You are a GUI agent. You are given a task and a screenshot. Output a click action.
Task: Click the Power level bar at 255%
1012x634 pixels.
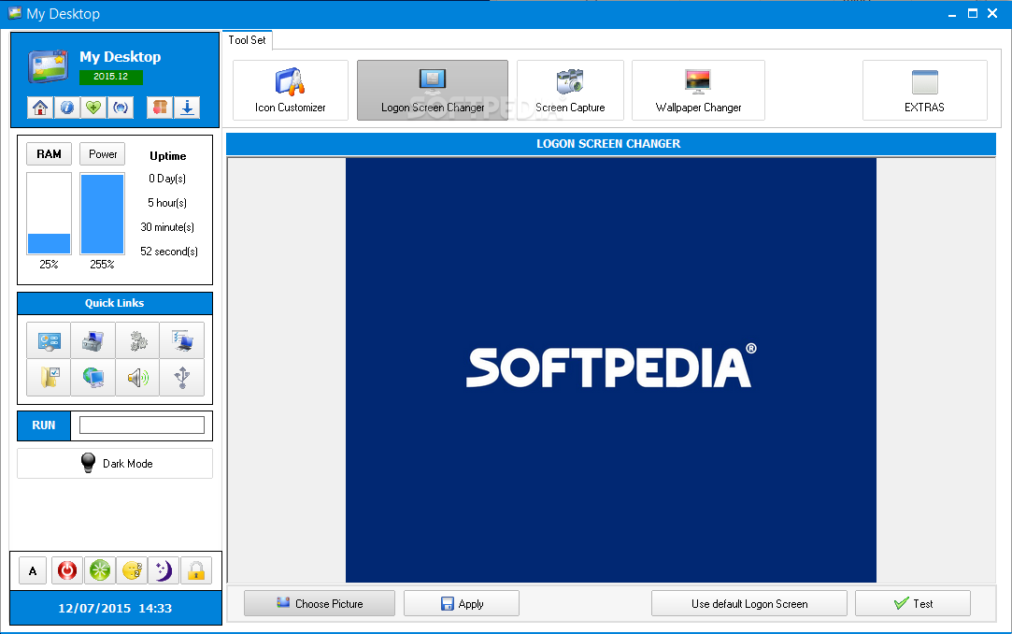click(x=102, y=214)
